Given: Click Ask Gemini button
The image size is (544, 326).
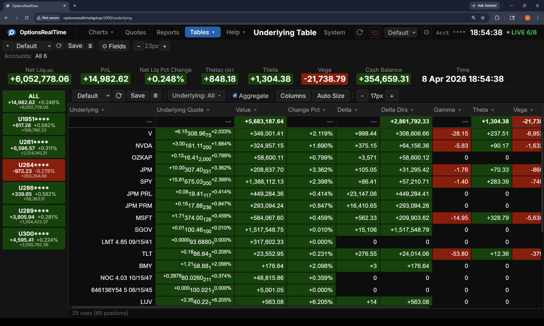Looking at the screenshot, I should pos(484,6).
